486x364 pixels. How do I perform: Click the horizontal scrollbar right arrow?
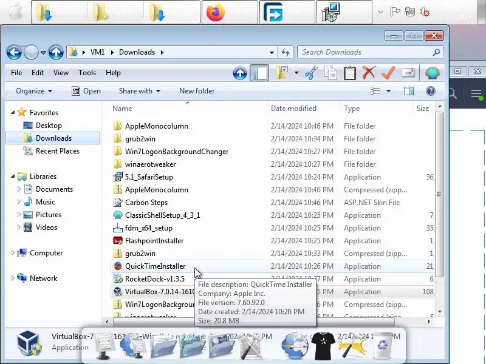(x=430, y=322)
